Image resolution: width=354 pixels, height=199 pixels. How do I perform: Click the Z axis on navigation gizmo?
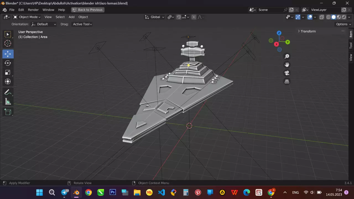[x=279, y=33]
